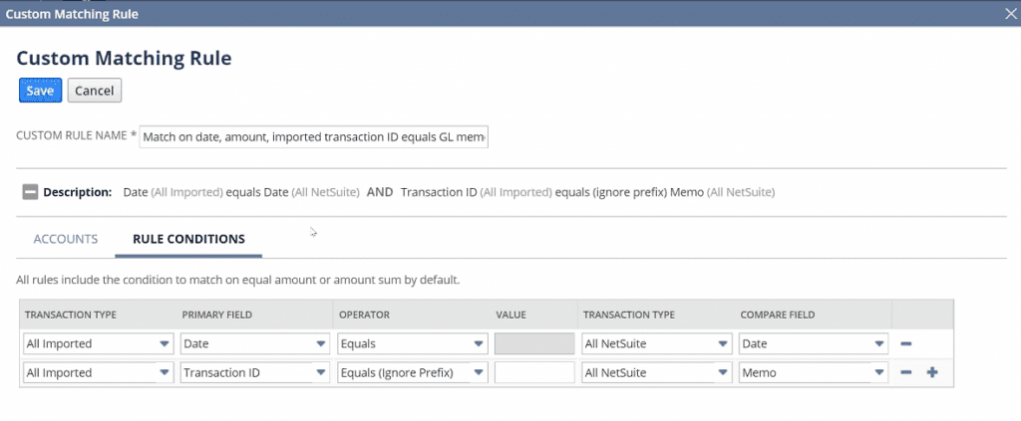Switch to the Accounts tab
The height and width of the screenshot is (421, 1021).
click(66, 239)
